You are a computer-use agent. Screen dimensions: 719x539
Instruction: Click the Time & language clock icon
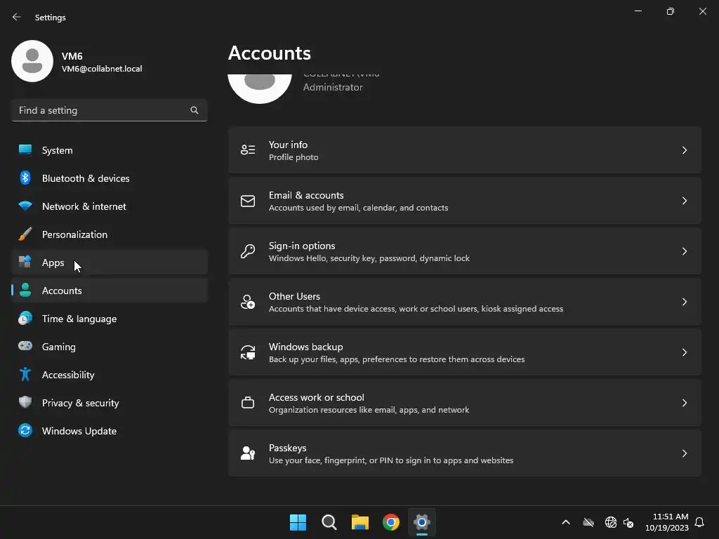25,318
